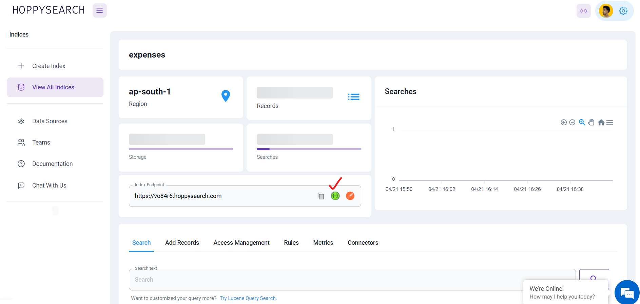640x304 pixels.
Task: Click the database icon beside View All Indices
Action: tap(21, 87)
